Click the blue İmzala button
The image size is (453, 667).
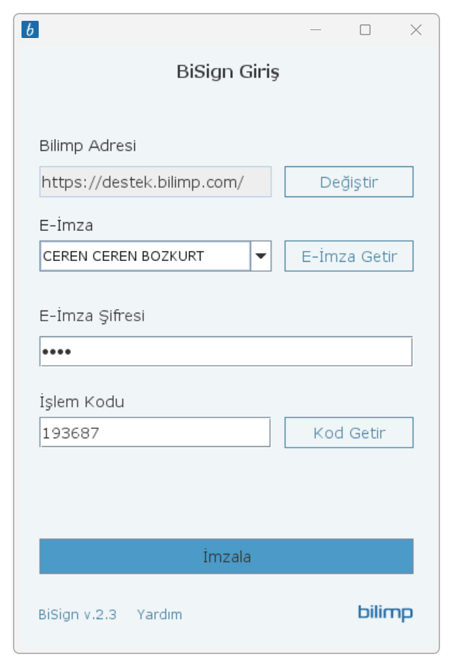point(226,557)
